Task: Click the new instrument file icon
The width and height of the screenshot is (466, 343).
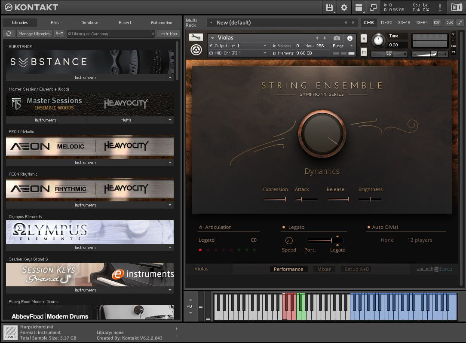Action: 10,332
